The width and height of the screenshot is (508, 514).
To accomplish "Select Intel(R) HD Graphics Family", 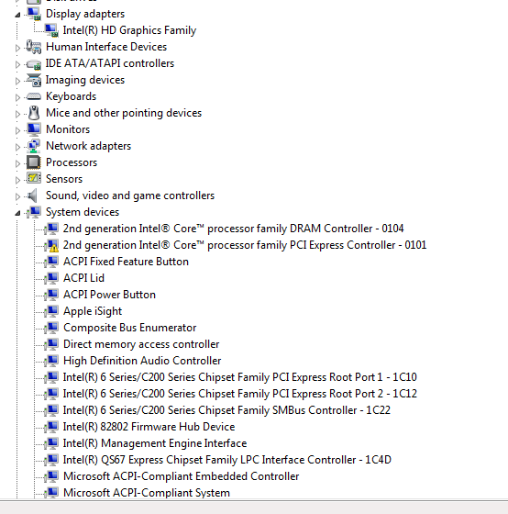I will tap(129, 30).
